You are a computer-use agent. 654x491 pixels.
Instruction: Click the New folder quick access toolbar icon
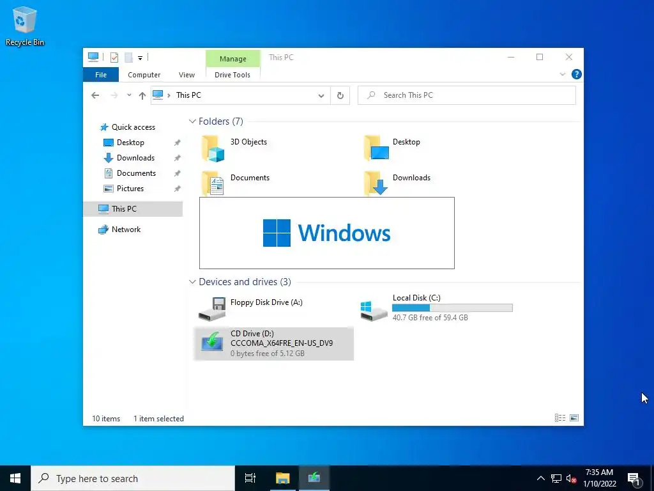(128, 57)
